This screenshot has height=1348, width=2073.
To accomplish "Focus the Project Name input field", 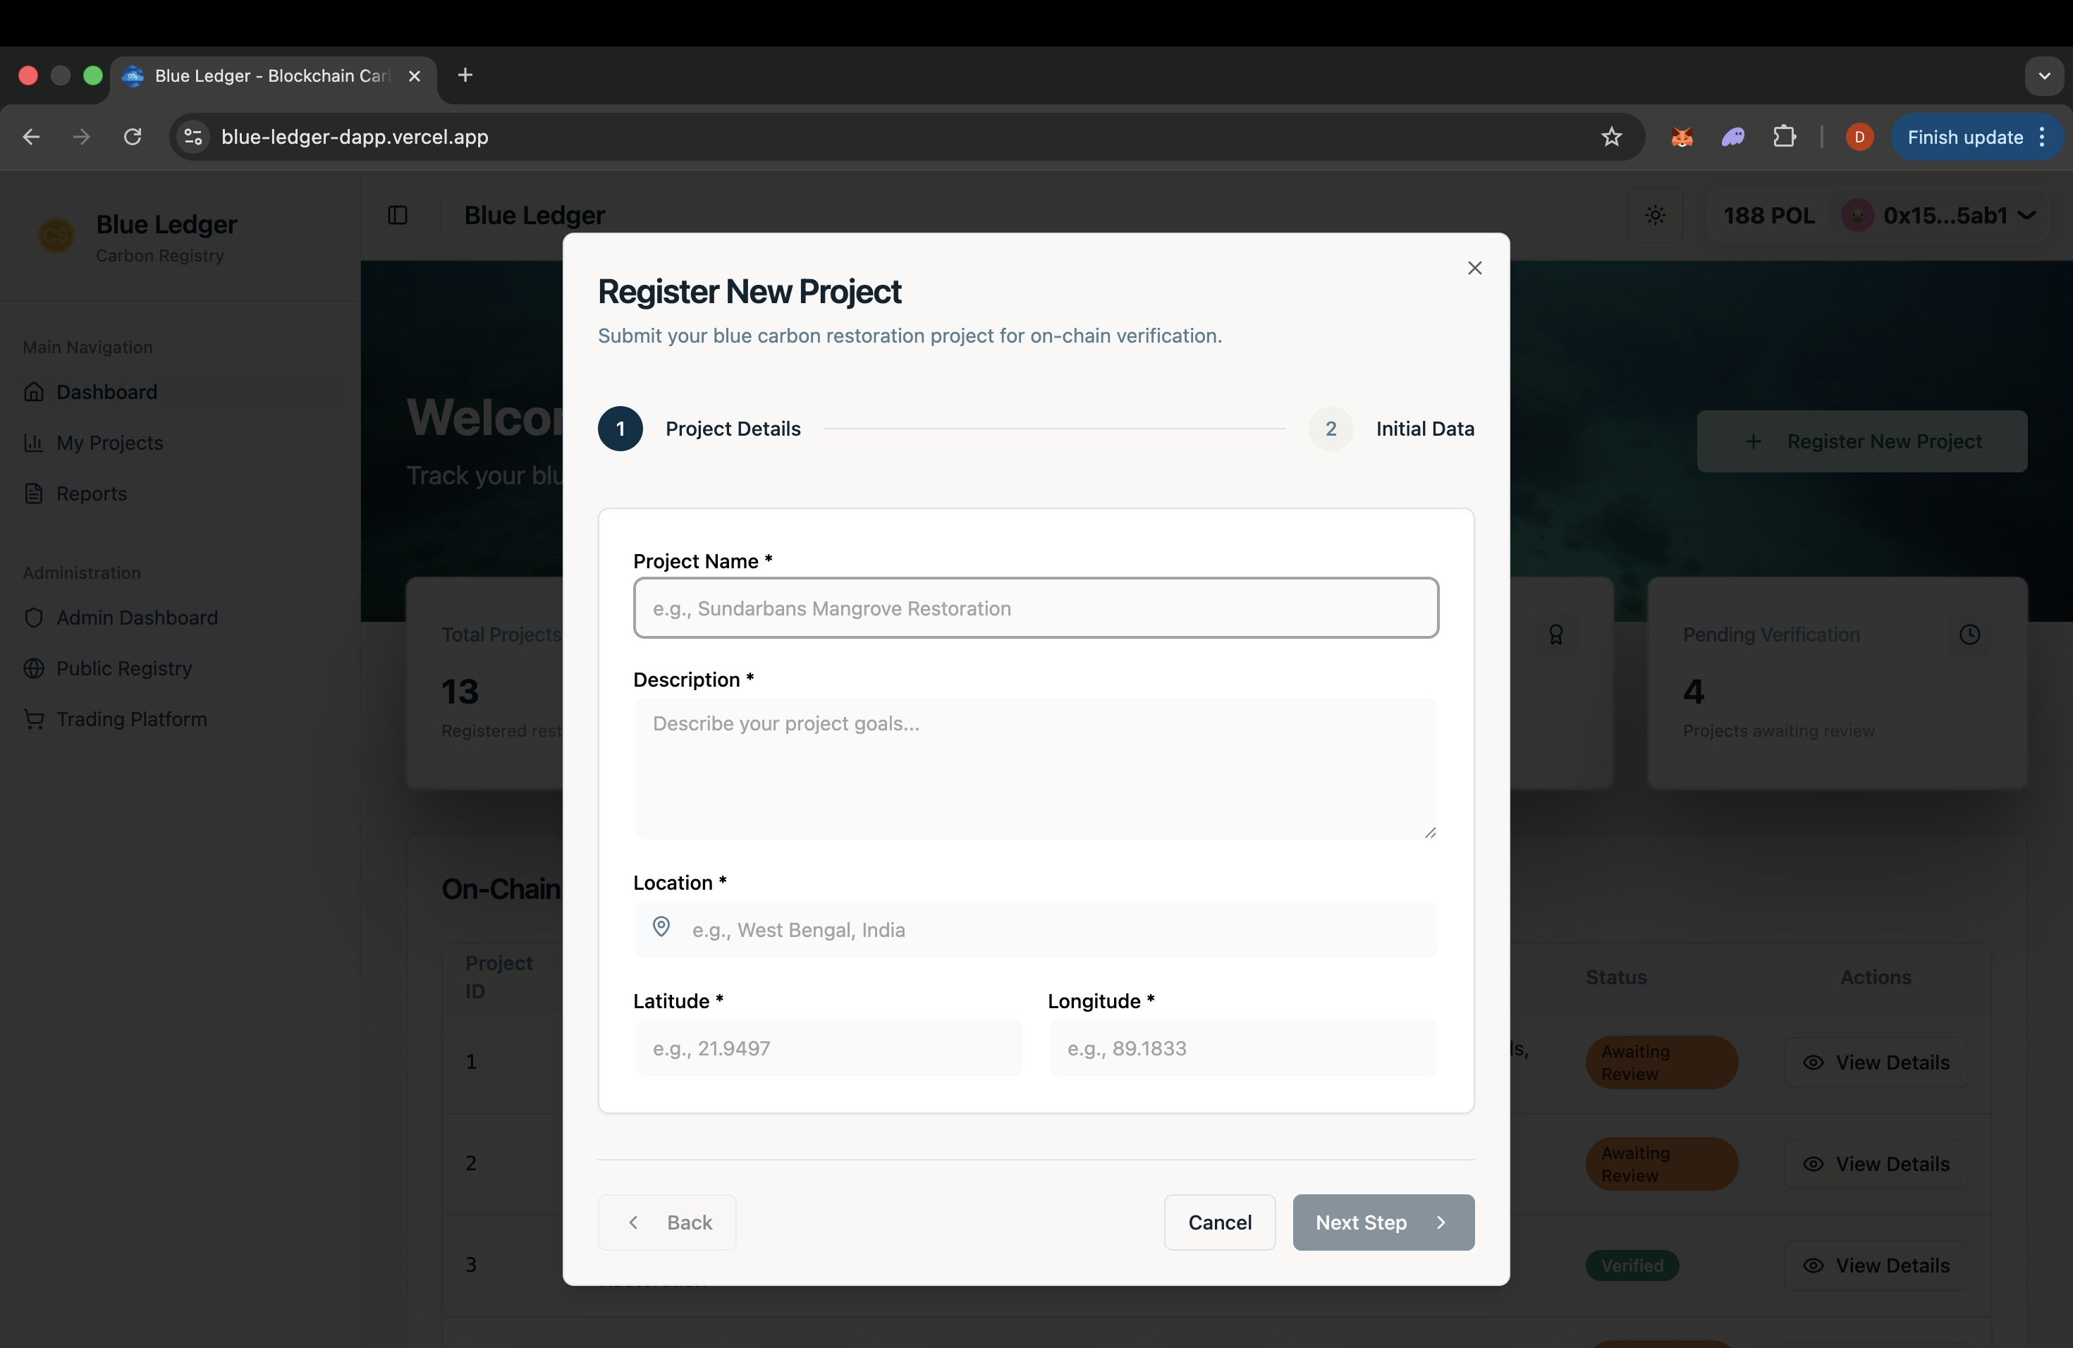I will coord(1035,608).
